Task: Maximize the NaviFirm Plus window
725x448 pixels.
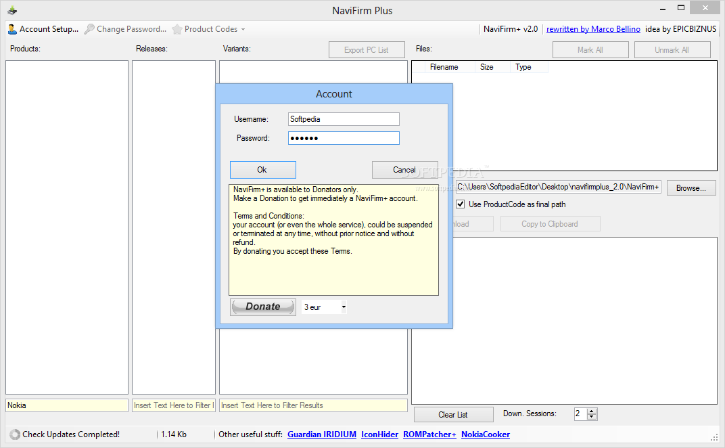Action: pos(680,8)
